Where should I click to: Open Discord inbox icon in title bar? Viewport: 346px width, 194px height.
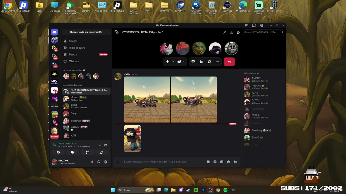254,25
